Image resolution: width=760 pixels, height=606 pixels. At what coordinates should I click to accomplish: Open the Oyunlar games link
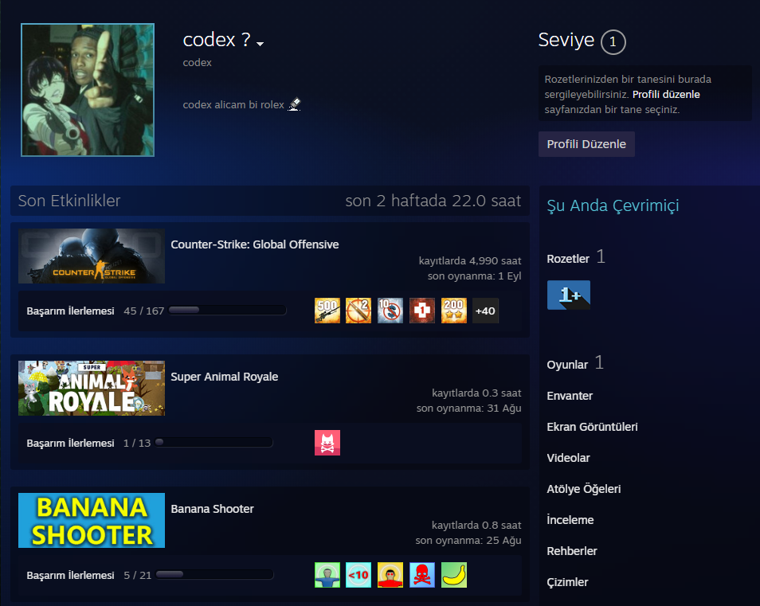click(567, 365)
